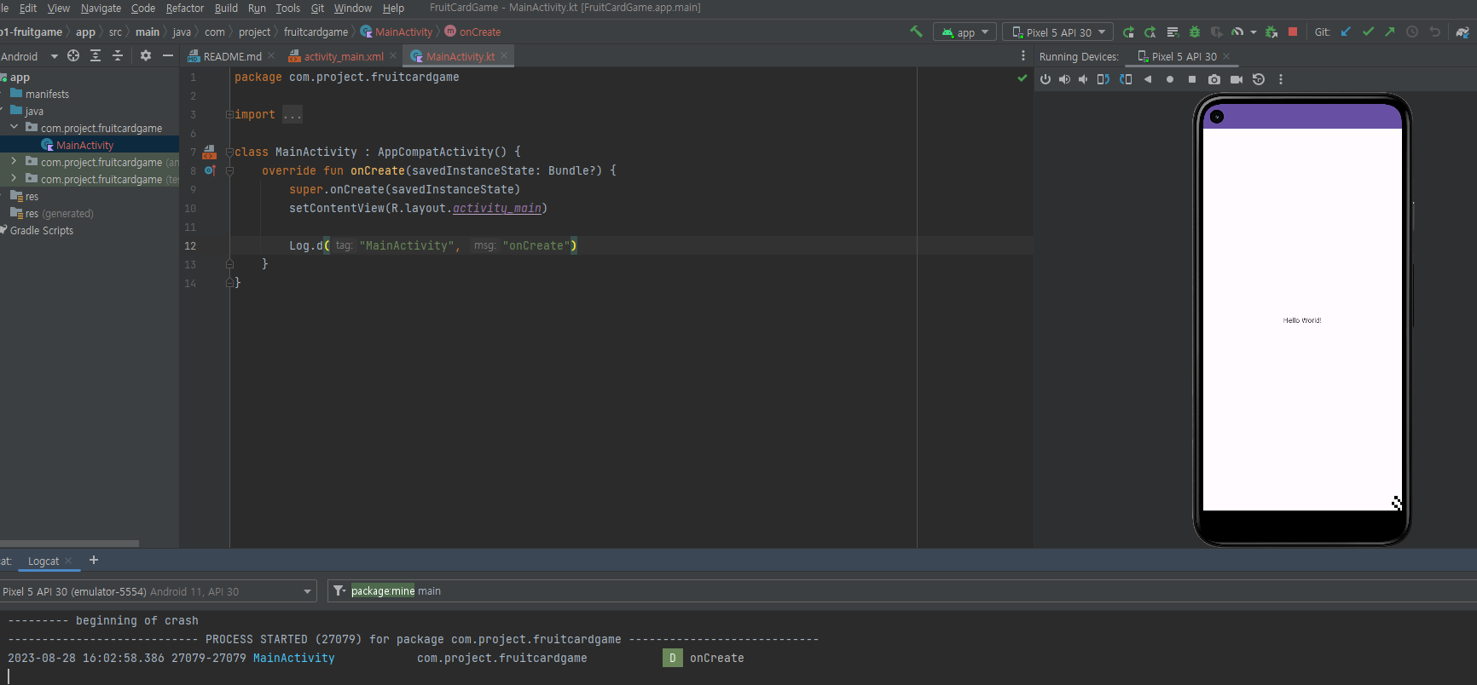Open the Android project view dropdown
The image size is (1477, 685).
tap(30, 56)
